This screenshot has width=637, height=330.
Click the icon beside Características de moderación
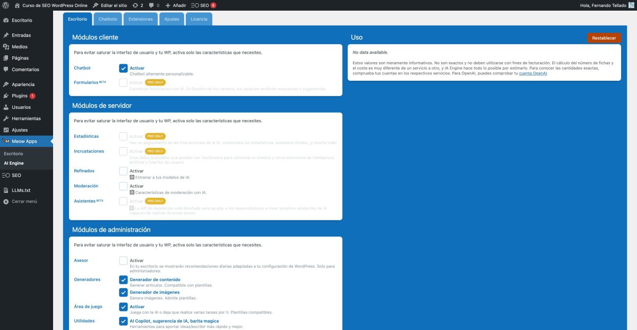(132, 192)
